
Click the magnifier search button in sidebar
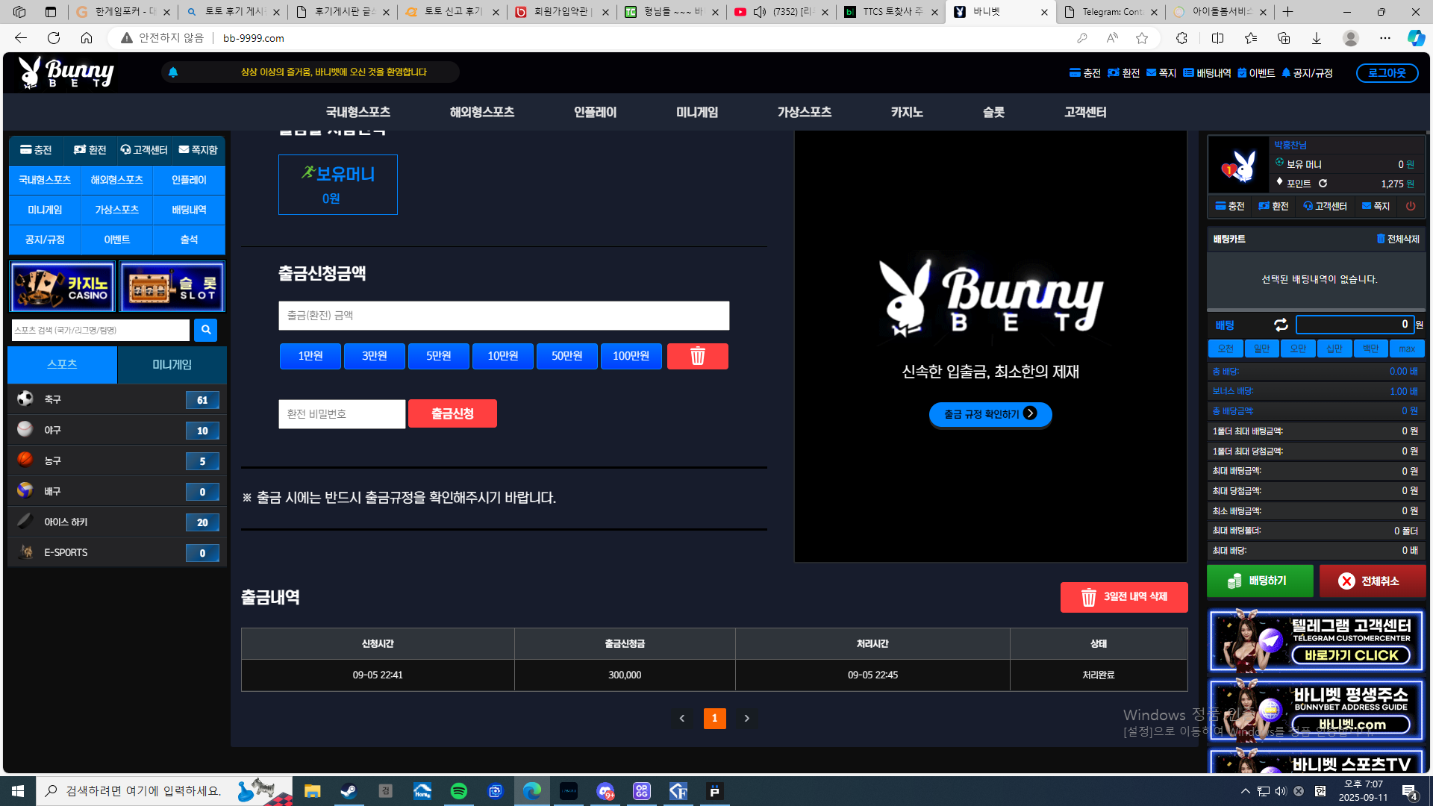tap(205, 330)
